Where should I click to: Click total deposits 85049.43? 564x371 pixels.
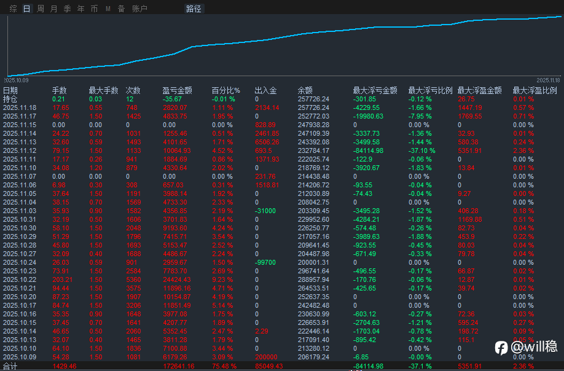tap(268, 366)
